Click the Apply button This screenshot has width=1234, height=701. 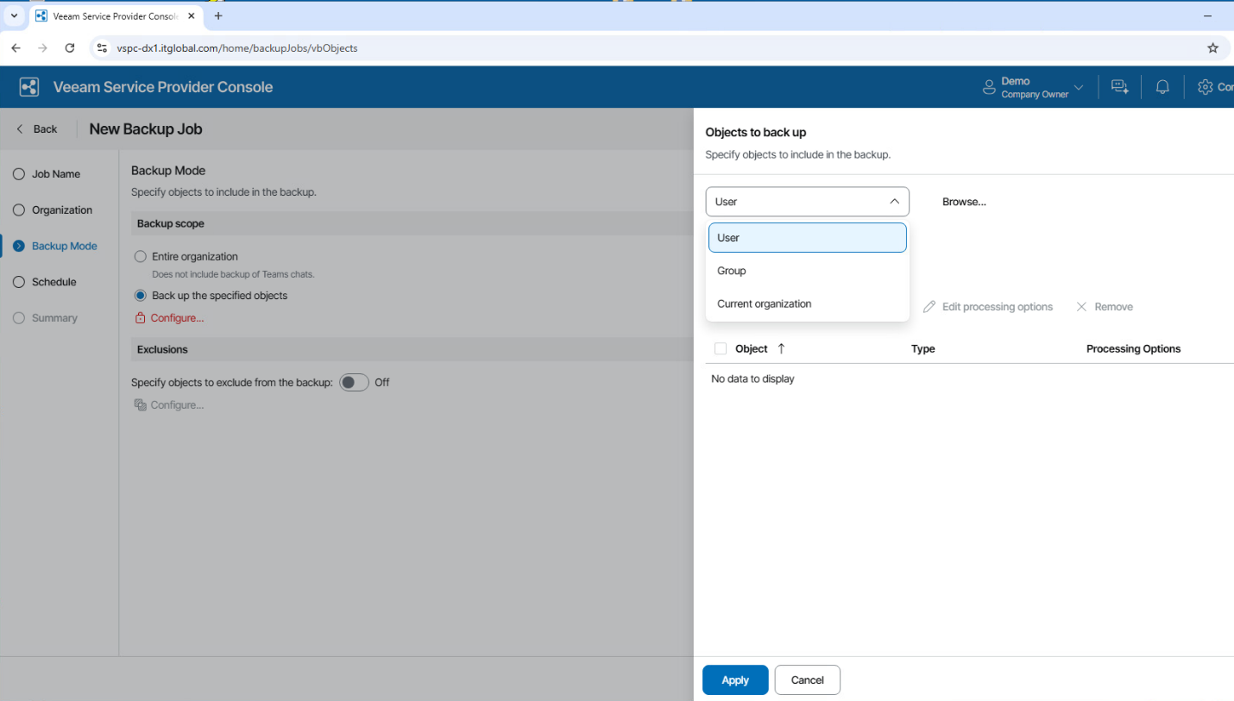735,680
